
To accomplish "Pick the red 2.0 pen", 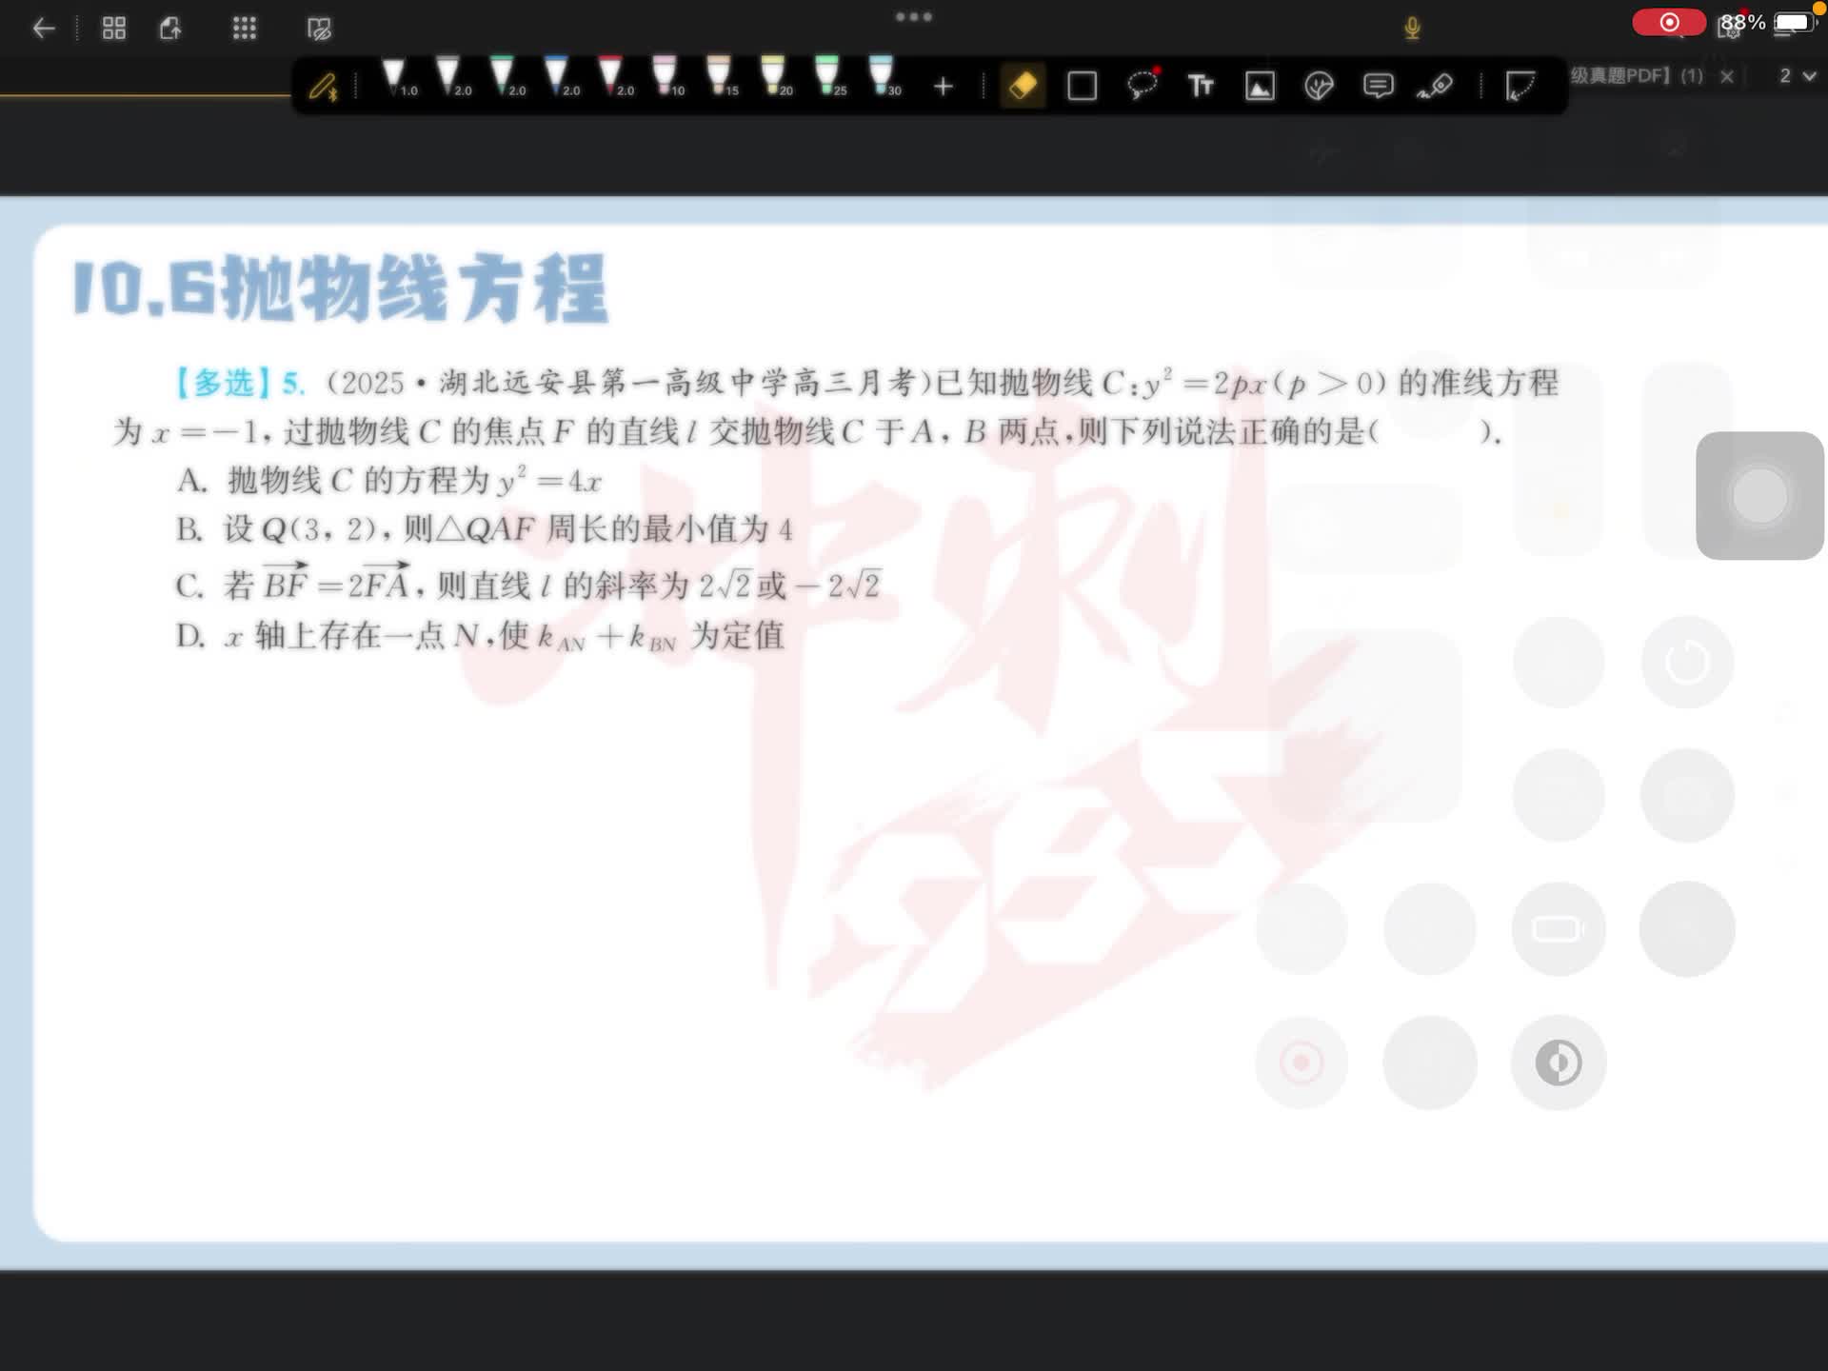I will [x=611, y=76].
